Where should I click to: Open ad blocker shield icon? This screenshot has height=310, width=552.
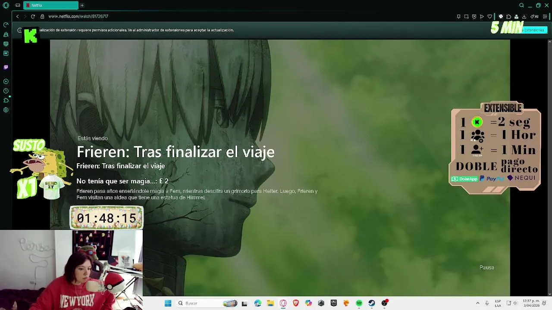pyautogui.click(x=474, y=16)
